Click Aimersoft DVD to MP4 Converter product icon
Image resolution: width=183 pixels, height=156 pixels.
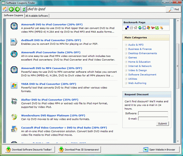[x=14, y=70]
